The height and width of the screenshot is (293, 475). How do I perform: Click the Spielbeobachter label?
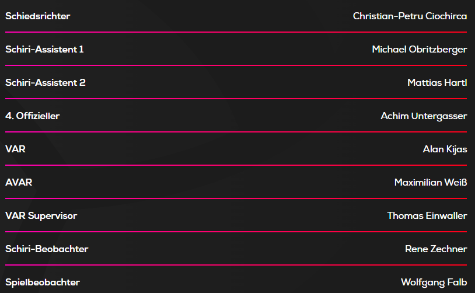(43, 282)
